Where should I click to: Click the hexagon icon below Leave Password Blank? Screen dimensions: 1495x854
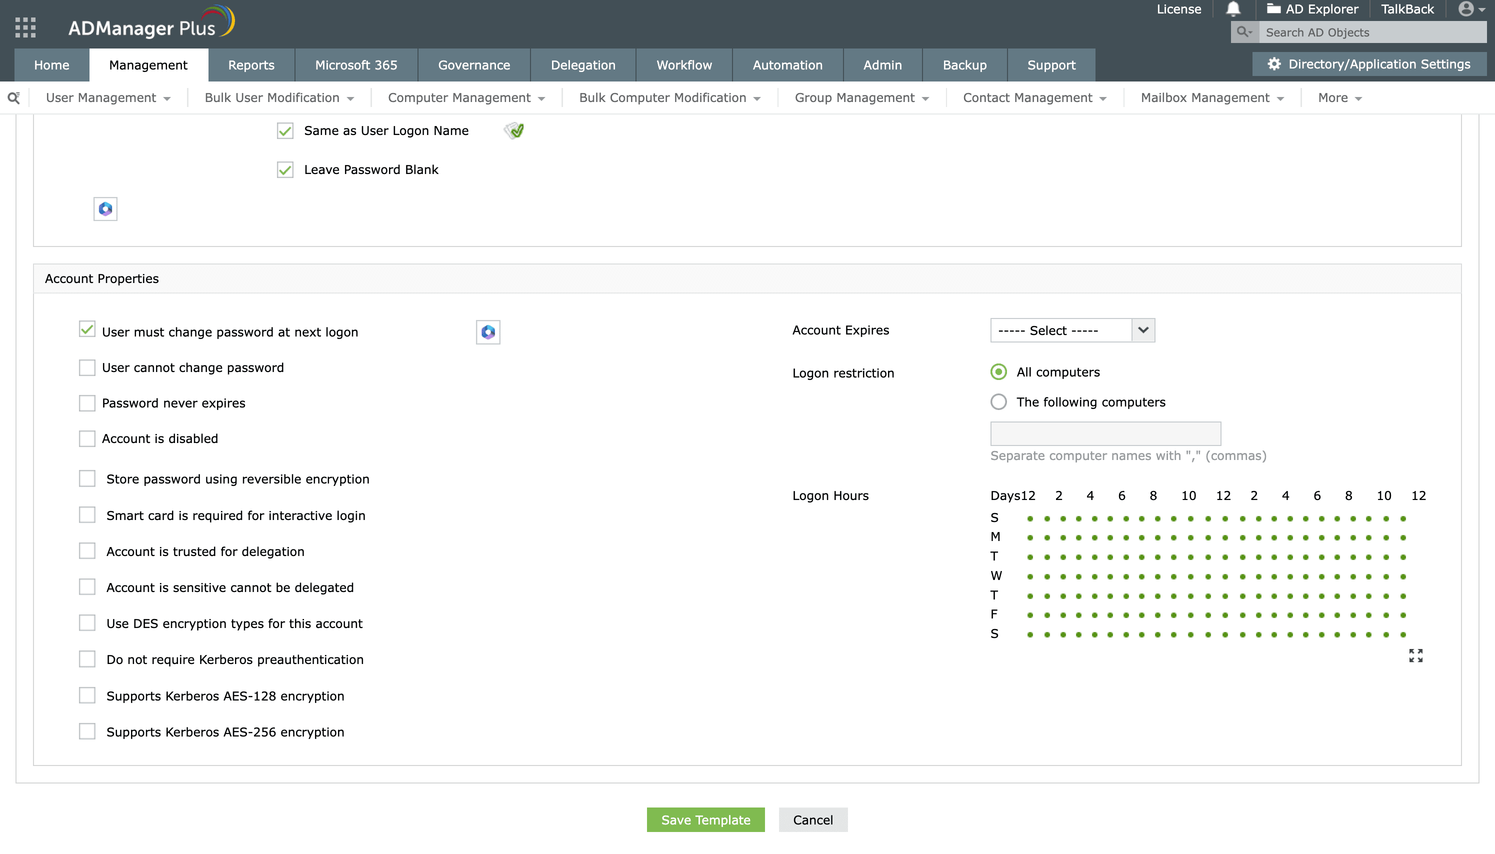coord(105,209)
